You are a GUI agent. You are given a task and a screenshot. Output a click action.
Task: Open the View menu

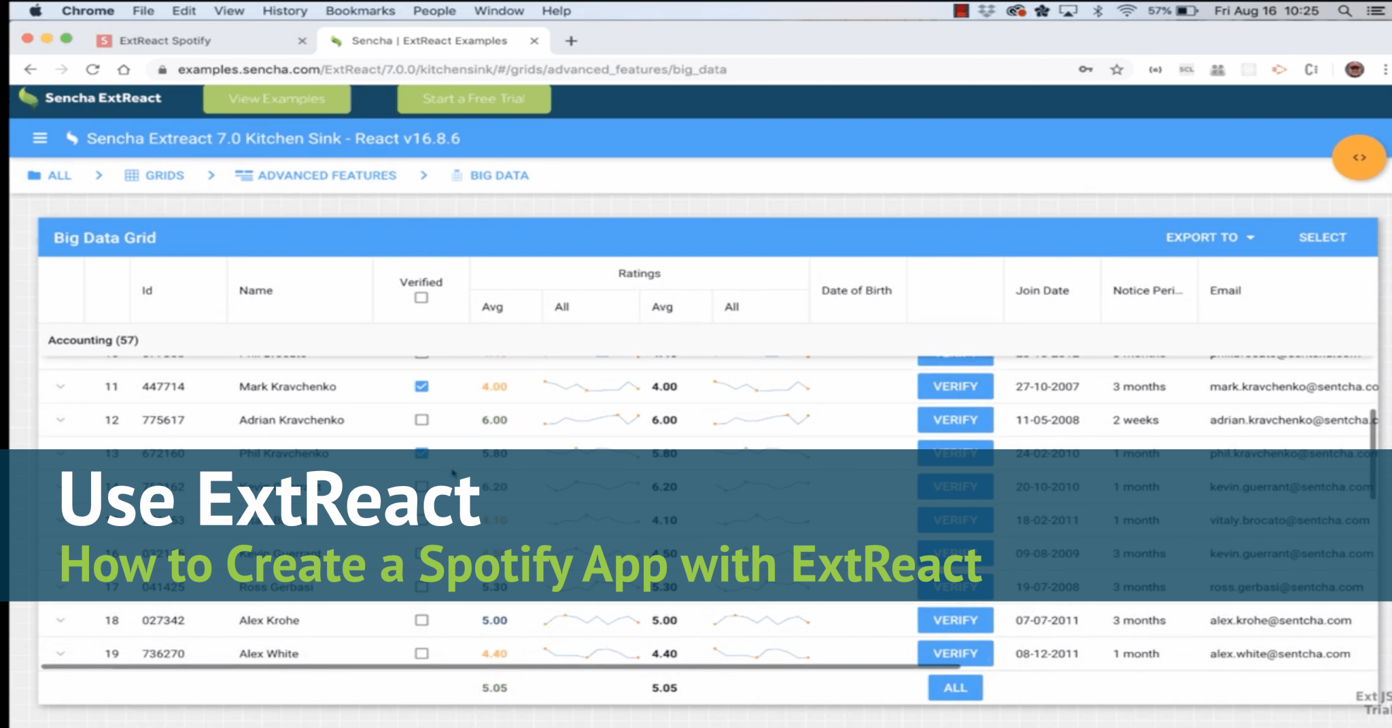tap(229, 11)
